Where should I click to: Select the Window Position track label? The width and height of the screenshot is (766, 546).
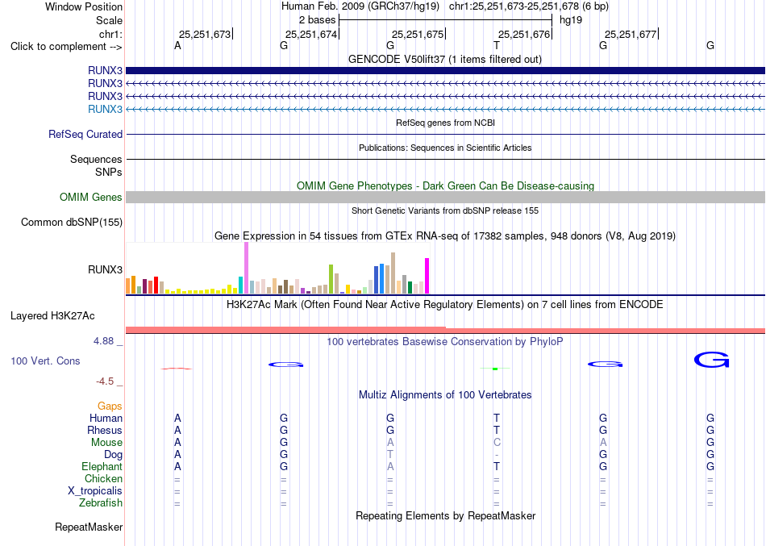pyautogui.click(x=84, y=6)
